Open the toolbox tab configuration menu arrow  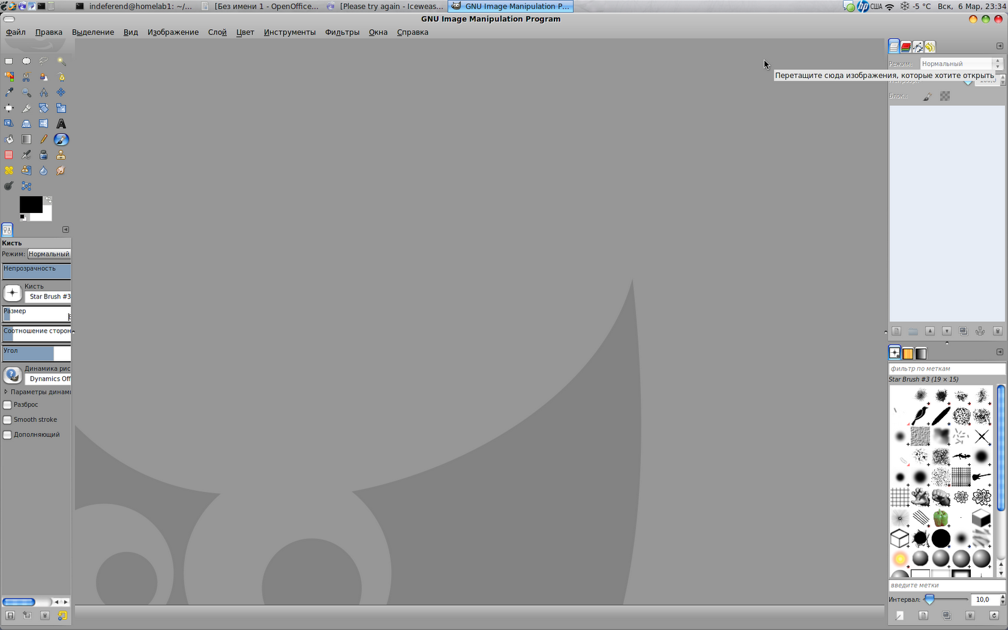coord(66,230)
